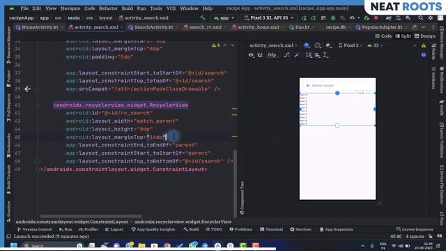The image size is (446, 251).
Task: Open the Layout Inspector tool window
Action: 415,229
